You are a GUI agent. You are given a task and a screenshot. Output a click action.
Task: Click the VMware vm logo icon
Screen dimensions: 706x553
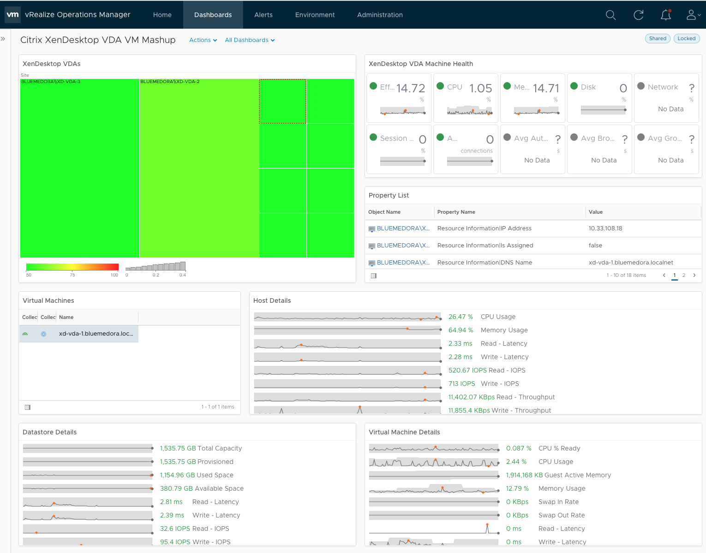coord(13,15)
